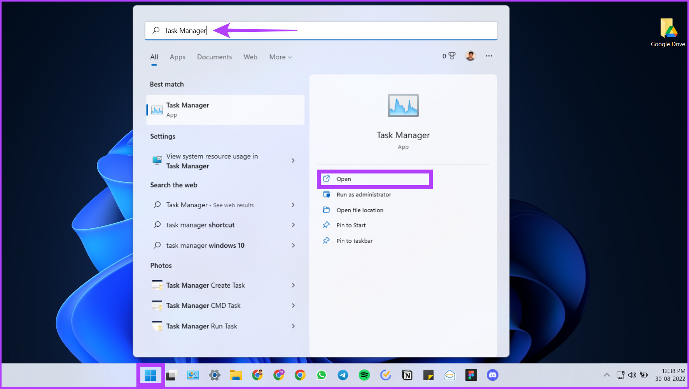Select 'Task Manager - See web results'
Screen dimensions: 689x389
click(x=210, y=205)
